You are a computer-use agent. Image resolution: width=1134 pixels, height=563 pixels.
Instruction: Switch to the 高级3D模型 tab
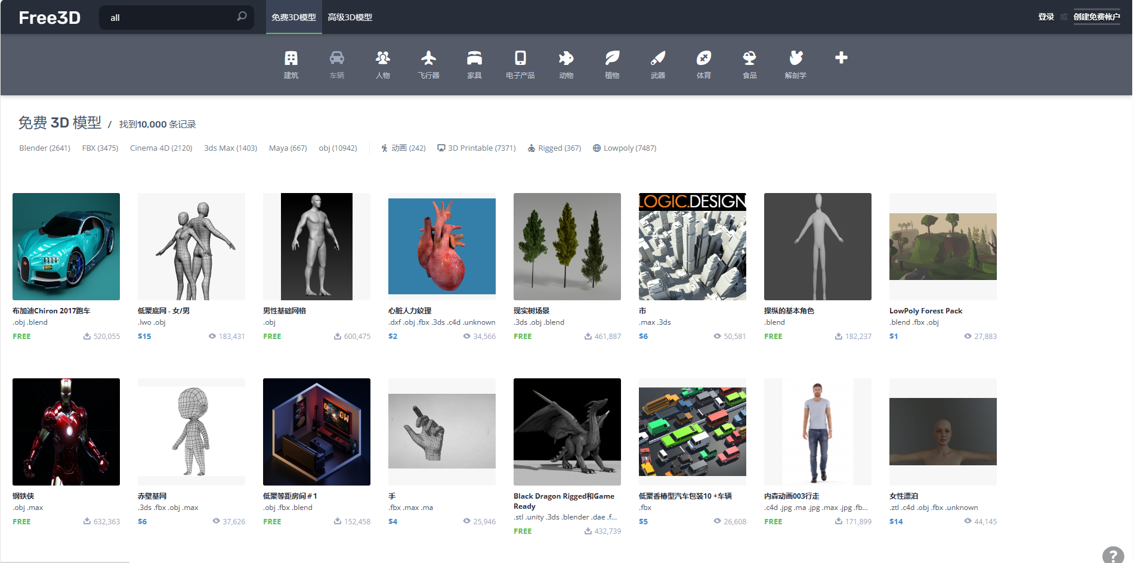coord(349,17)
